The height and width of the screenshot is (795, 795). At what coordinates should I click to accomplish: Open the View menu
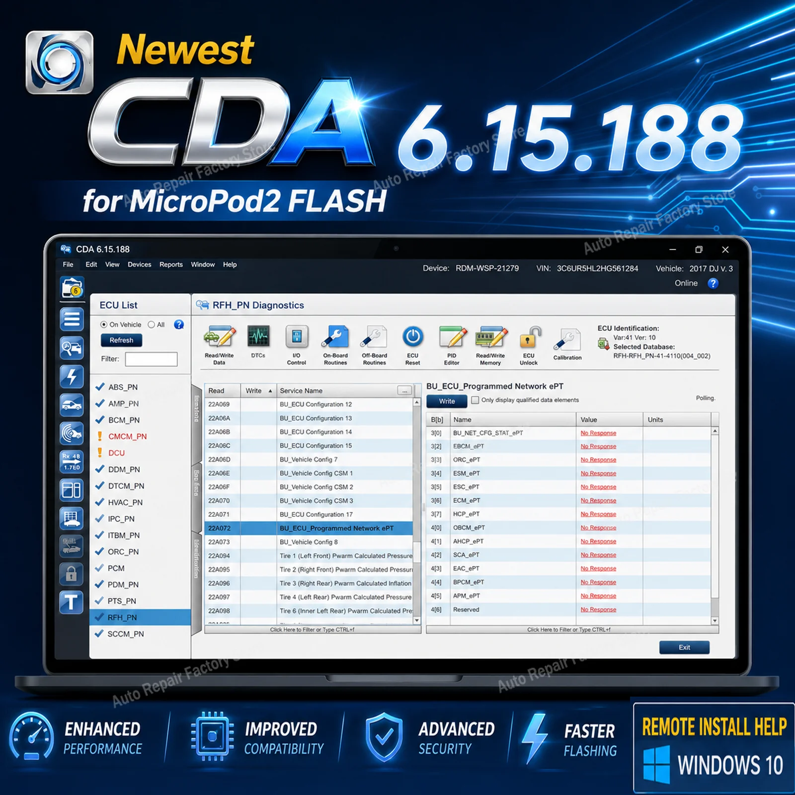[112, 264]
